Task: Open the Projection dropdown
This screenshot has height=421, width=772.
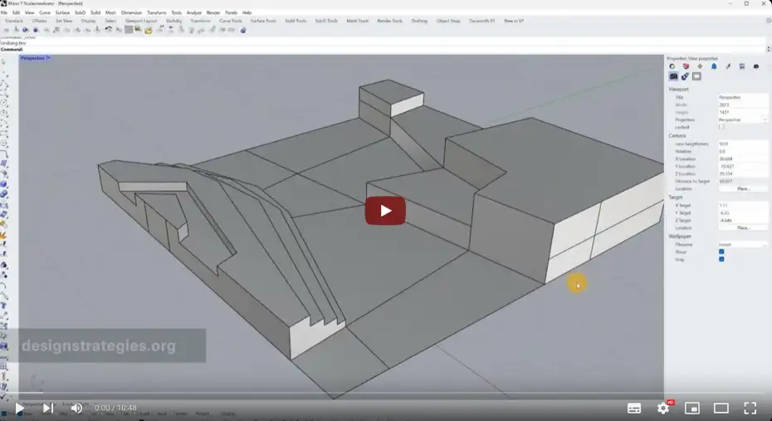Action: [x=742, y=120]
